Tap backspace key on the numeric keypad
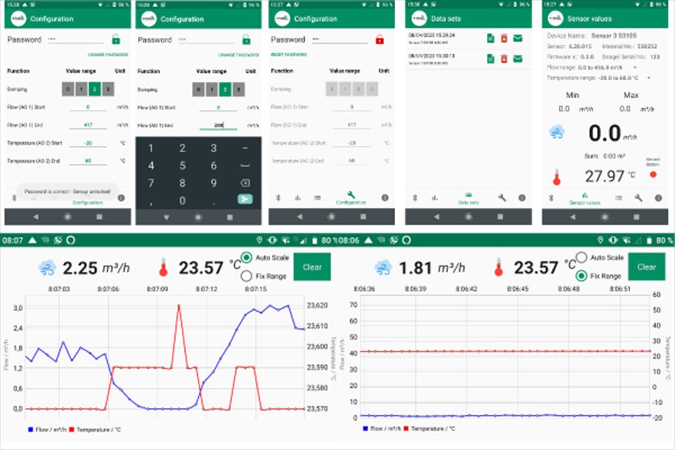675x450 pixels. 245,183
